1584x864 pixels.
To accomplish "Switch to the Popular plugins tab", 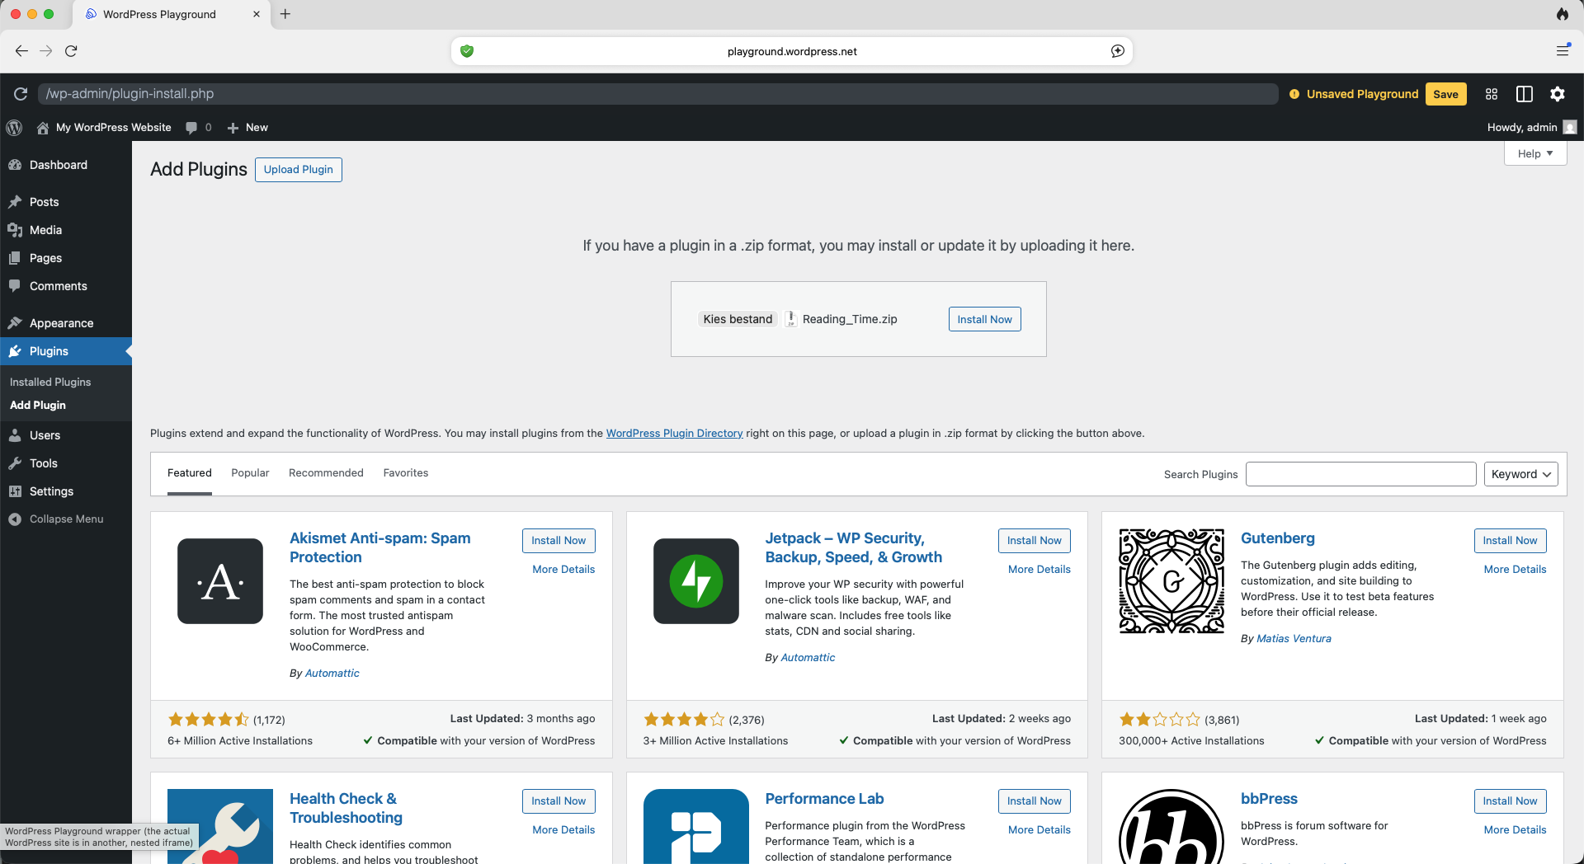I will (250, 472).
